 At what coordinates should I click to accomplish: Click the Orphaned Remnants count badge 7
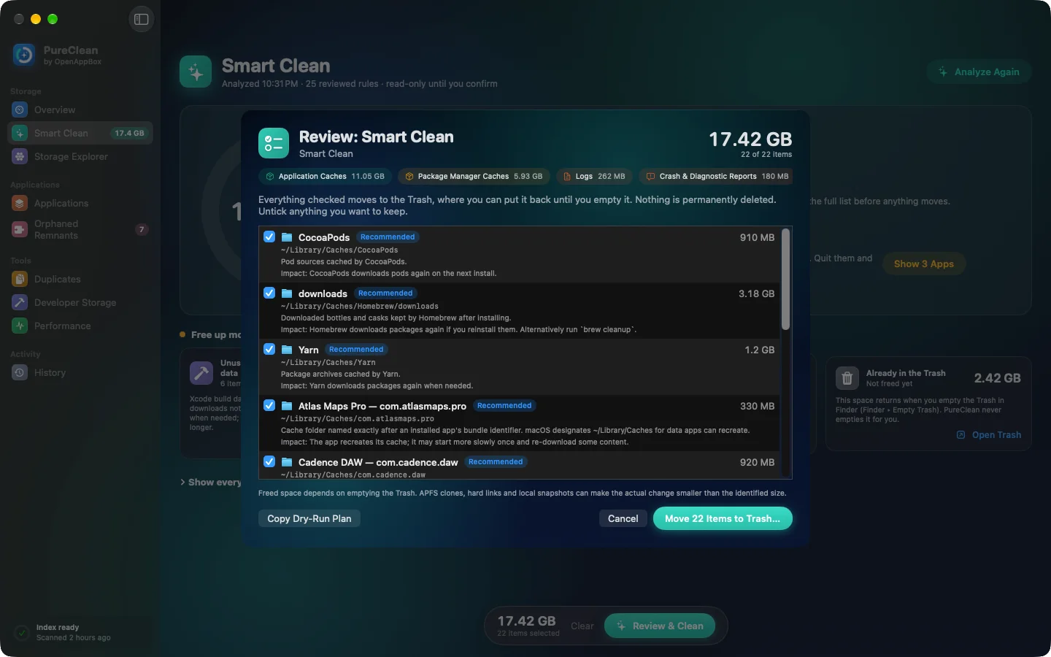coord(142,229)
